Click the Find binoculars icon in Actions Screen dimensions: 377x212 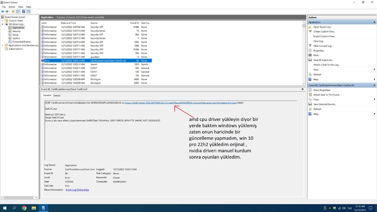(x=310, y=55)
